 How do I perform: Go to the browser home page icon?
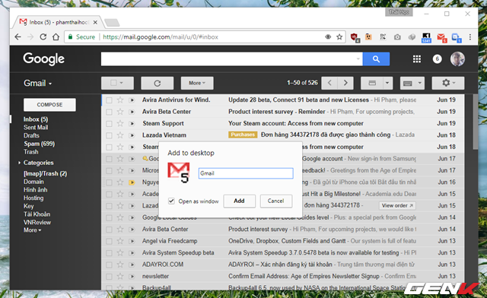tap(56, 37)
